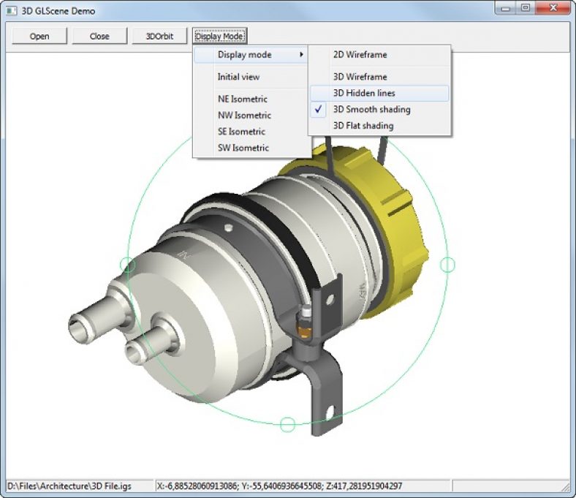
Task: Open the Display Mode dropdown button
Action: (219, 36)
